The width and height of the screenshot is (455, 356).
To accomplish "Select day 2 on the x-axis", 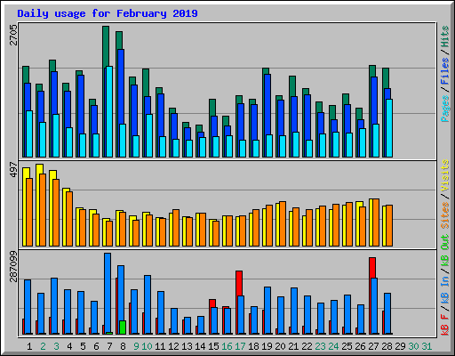I will point(43,346).
